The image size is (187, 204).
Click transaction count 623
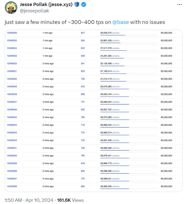pyautogui.click(x=83, y=71)
